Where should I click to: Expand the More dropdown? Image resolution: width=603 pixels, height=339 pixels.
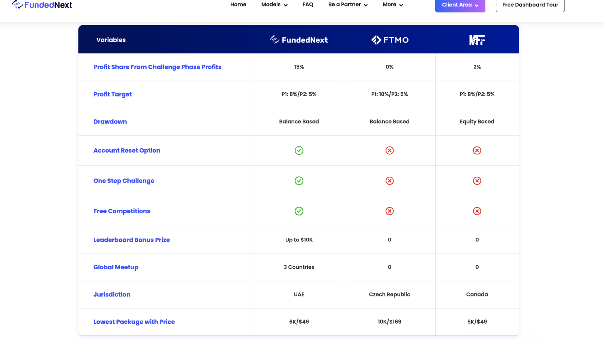click(x=393, y=5)
